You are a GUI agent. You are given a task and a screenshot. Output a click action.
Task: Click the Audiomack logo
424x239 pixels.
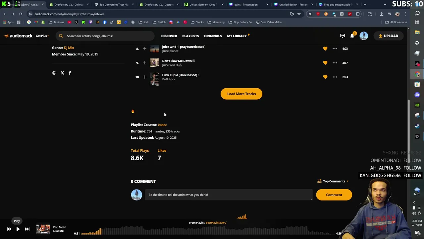pos(18,36)
